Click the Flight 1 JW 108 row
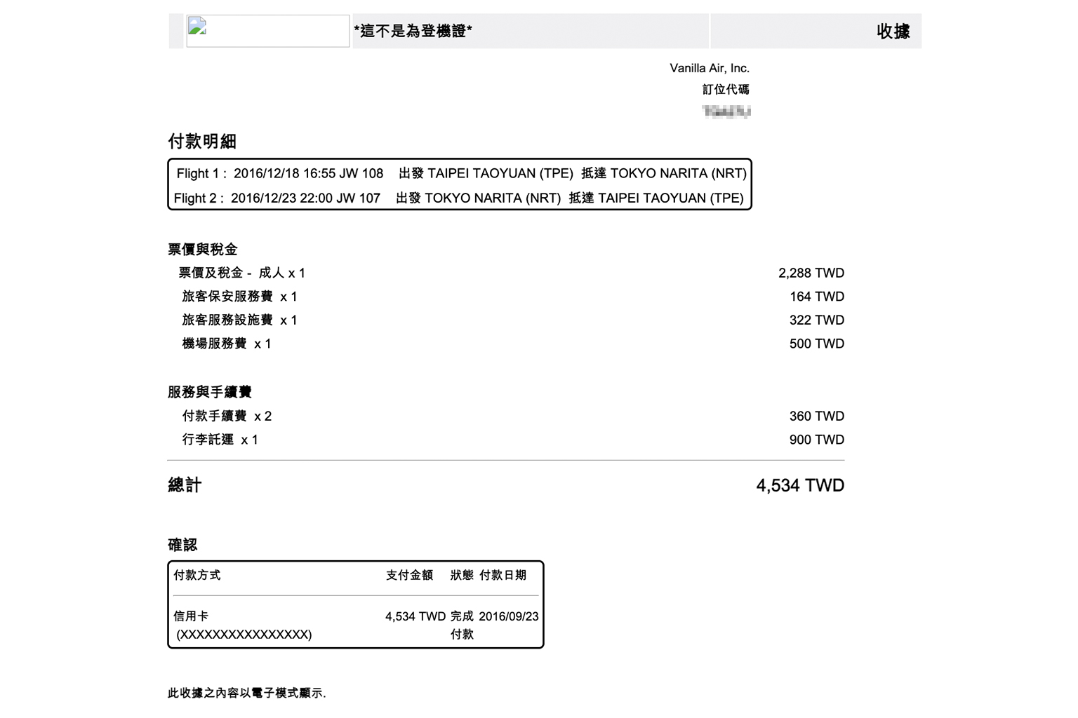Image resolution: width=1078 pixels, height=718 pixels. [x=460, y=173]
